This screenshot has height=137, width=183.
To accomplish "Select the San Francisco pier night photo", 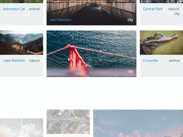I will coord(91,8).
